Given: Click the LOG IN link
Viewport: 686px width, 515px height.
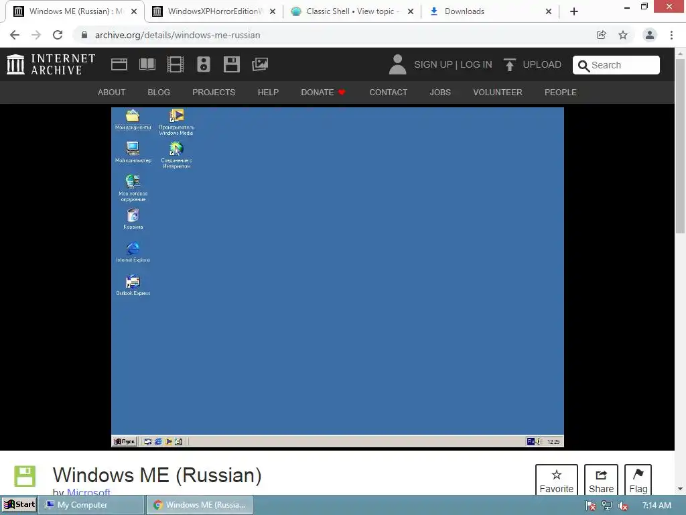Looking at the screenshot, I should pos(476,65).
